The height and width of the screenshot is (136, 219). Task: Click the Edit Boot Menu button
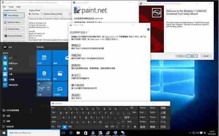[x=14, y=22]
